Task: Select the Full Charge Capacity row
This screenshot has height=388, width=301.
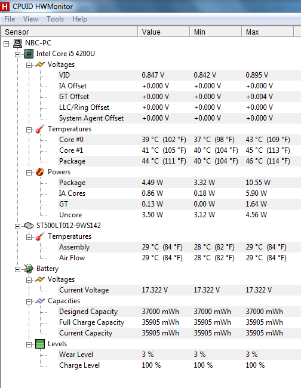Action: 179,322
